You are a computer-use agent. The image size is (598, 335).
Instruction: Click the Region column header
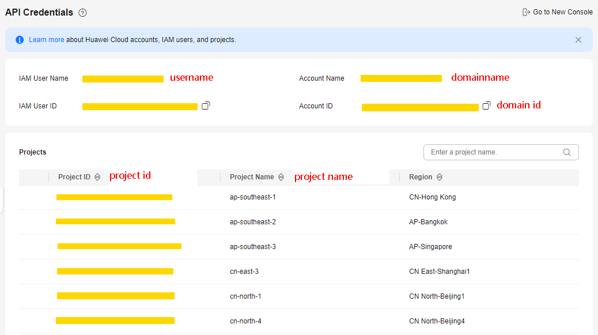[x=421, y=177]
